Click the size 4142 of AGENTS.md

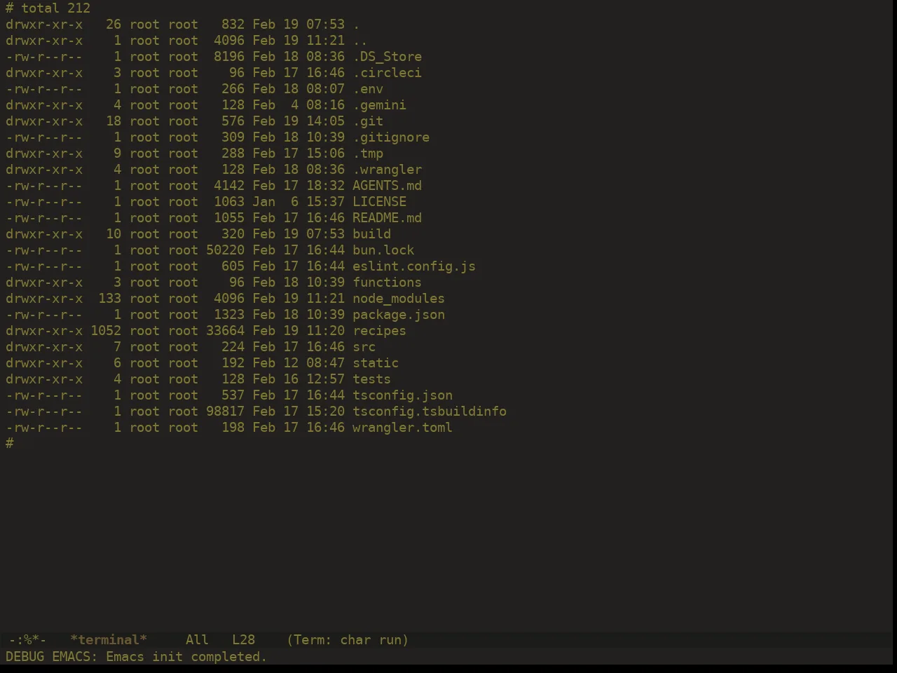(x=229, y=186)
